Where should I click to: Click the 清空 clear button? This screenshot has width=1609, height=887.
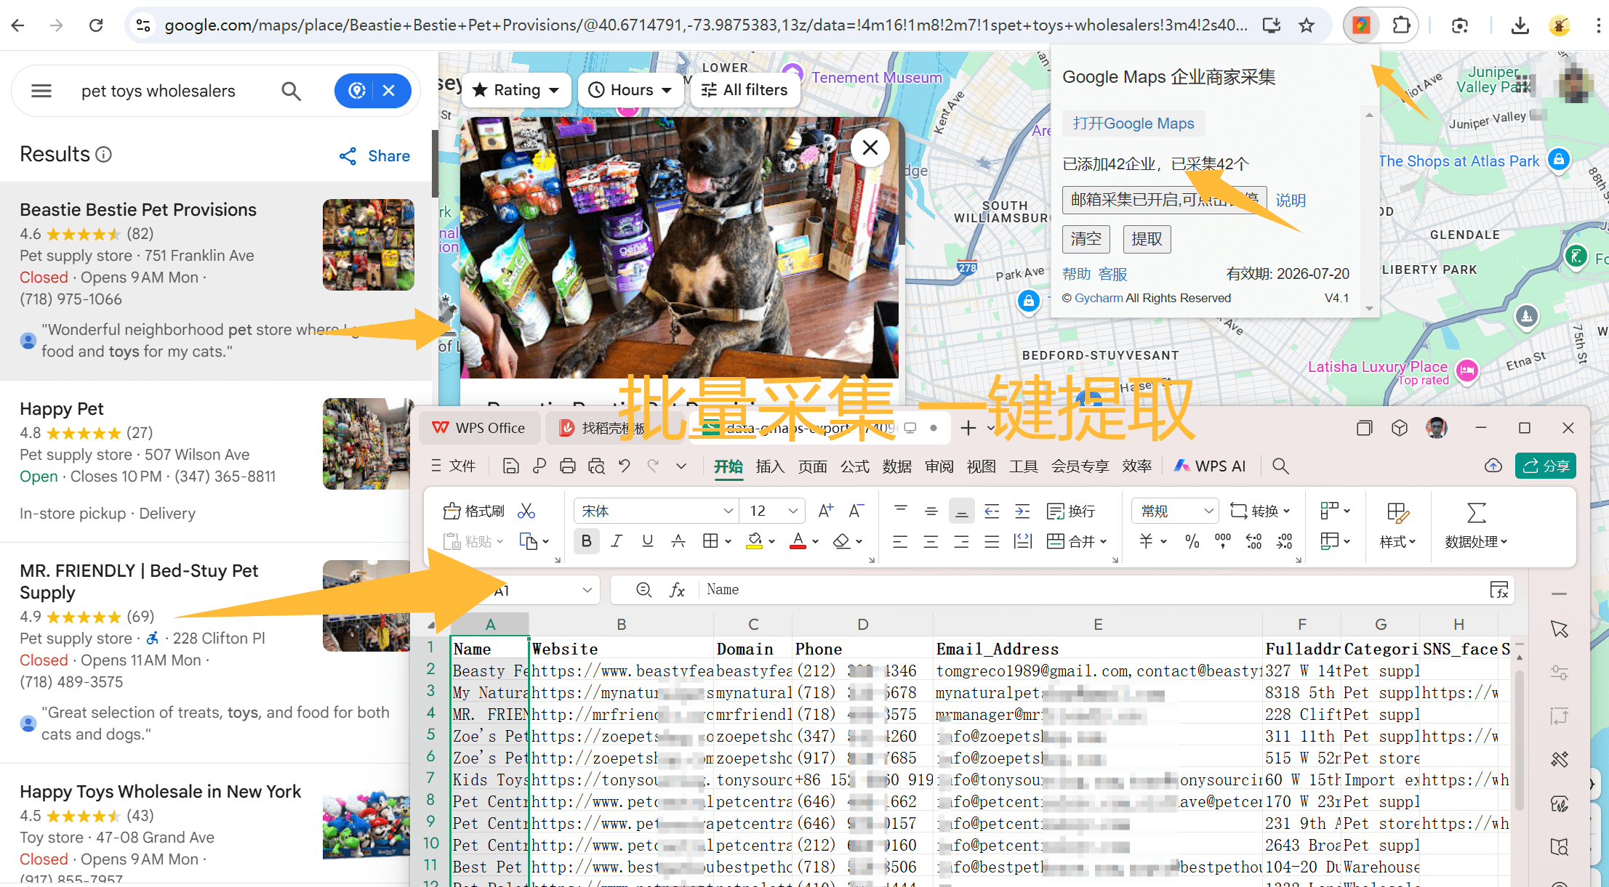[1086, 238]
